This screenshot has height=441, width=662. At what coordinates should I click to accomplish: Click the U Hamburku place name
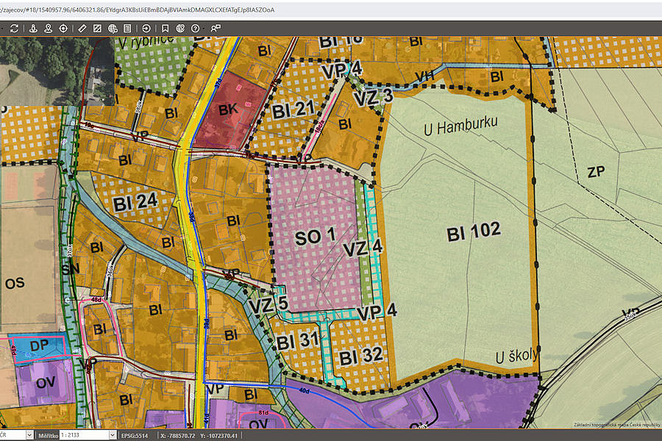(461, 125)
